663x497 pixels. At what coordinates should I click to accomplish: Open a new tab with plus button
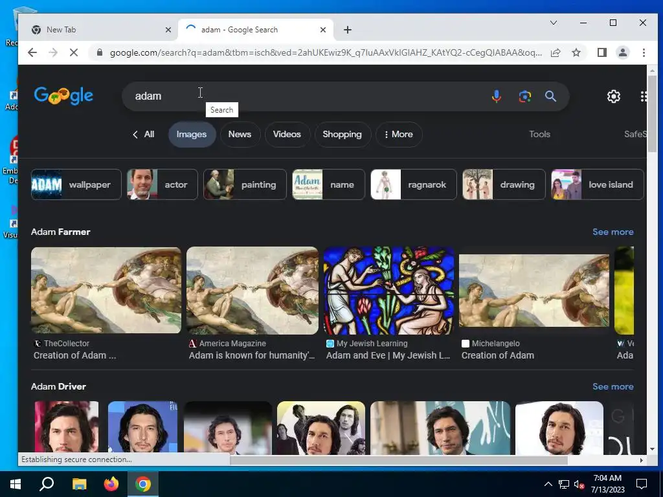coord(348,30)
